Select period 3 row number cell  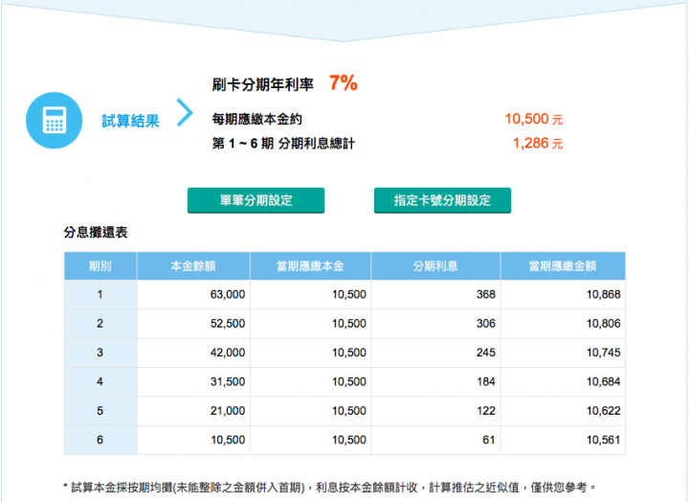(x=100, y=353)
